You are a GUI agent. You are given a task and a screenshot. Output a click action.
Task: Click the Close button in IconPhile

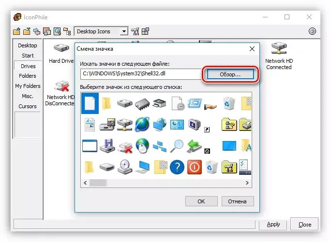(x=304, y=224)
